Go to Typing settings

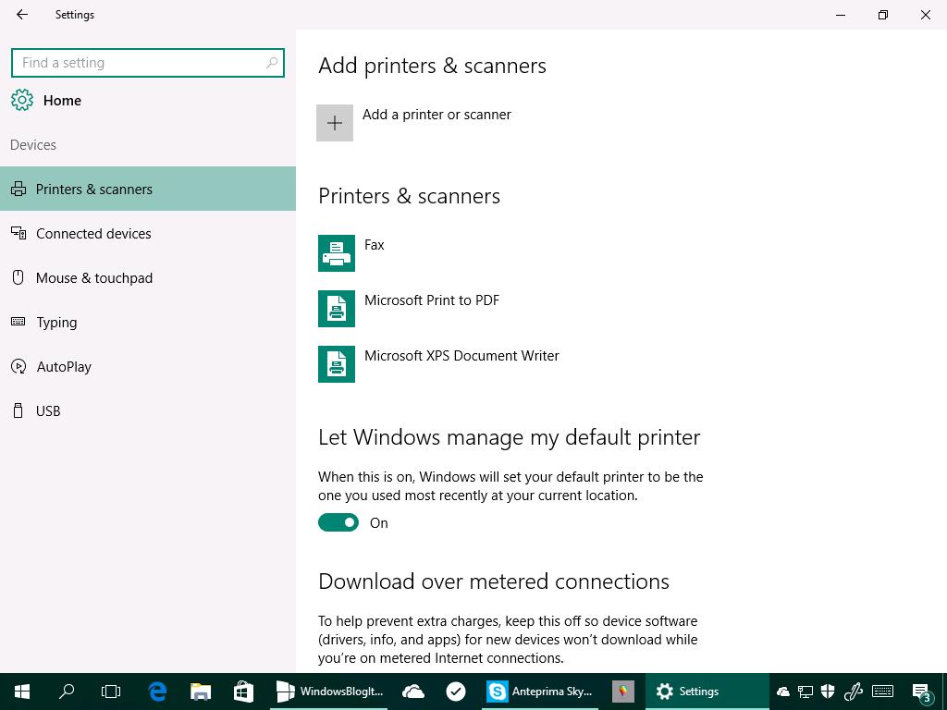[148, 323]
